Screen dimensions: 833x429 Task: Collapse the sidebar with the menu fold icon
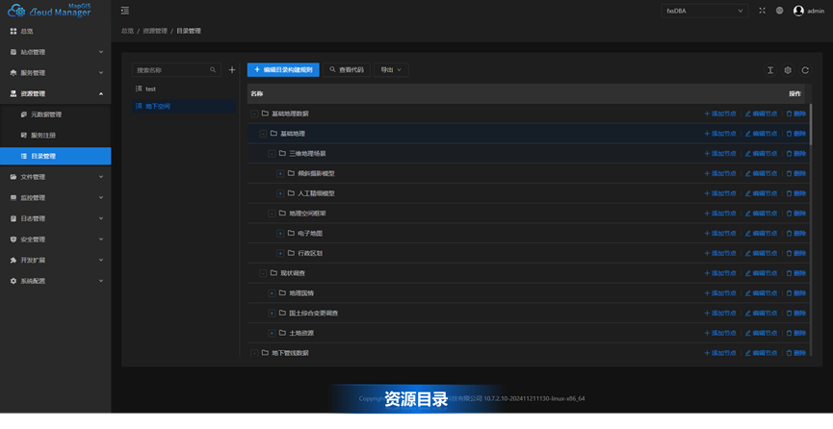click(x=125, y=11)
